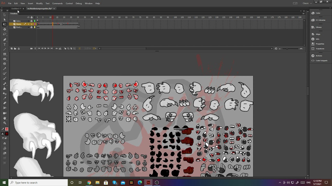
Task: Unlock the Intro layer
Action: (x=31, y=21)
